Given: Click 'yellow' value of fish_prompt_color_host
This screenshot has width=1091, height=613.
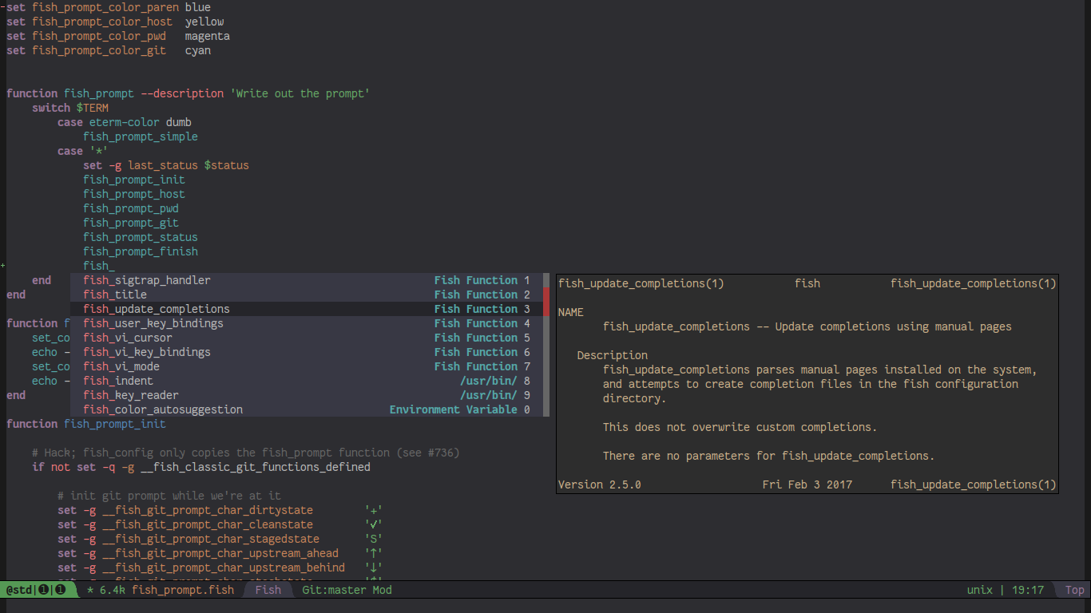Looking at the screenshot, I should [204, 22].
